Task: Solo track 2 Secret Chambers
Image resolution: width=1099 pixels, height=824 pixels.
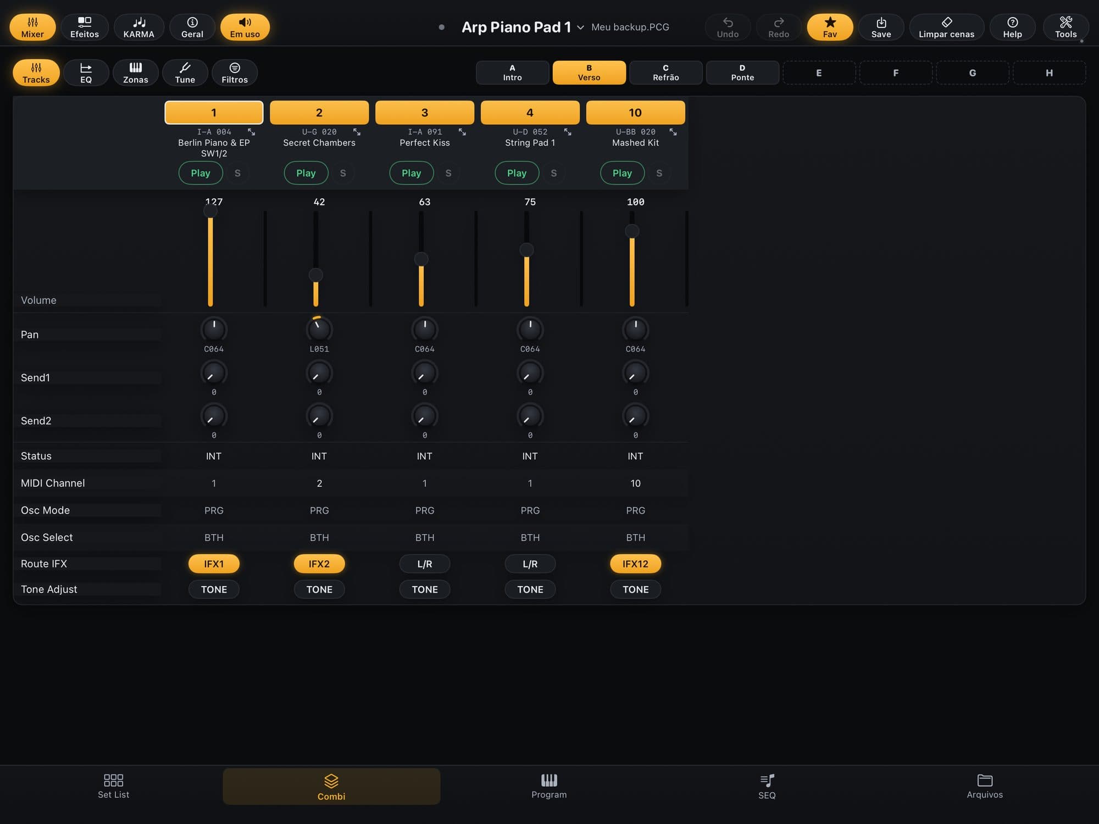Action: [343, 173]
